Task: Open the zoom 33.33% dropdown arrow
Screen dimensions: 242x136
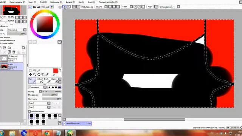Action: point(106,7)
